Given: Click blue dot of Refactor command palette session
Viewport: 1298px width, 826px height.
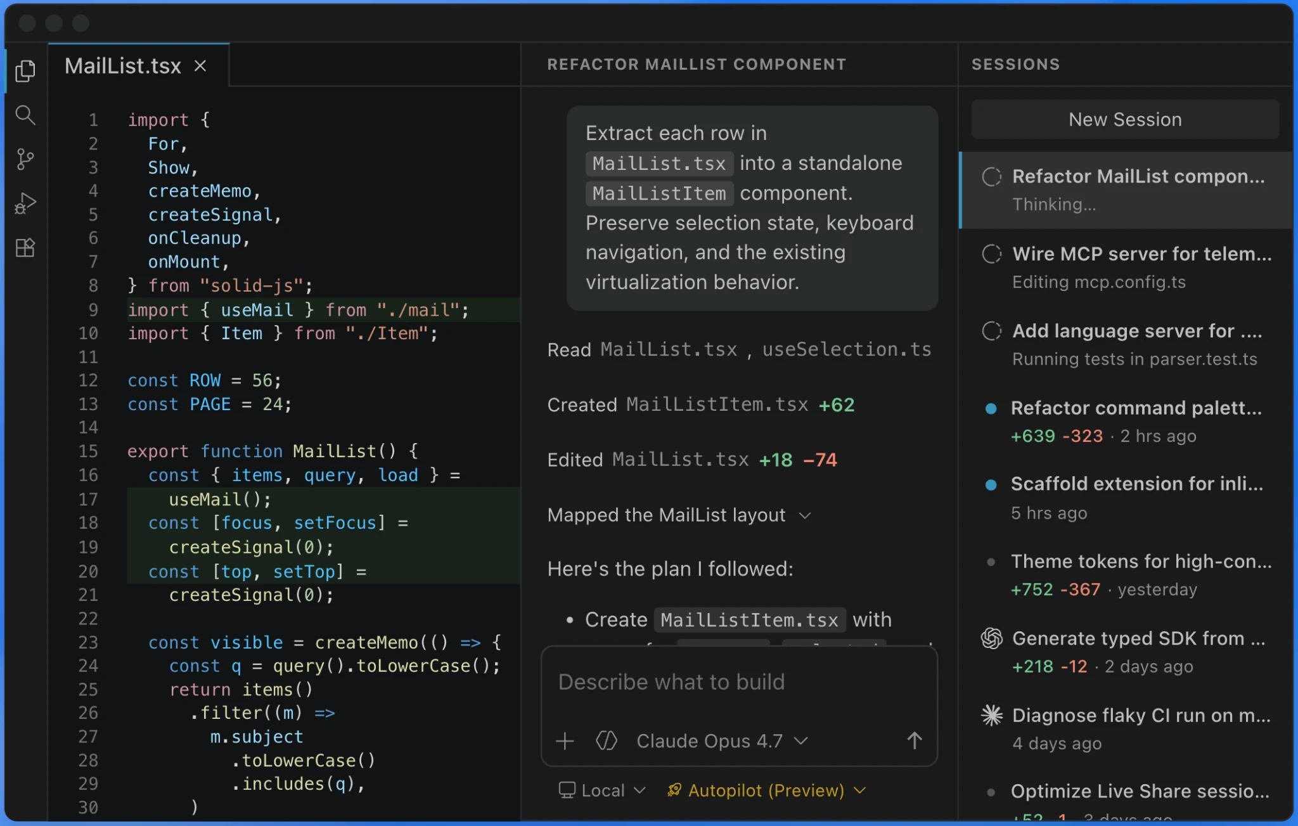Looking at the screenshot, I should coord(991,409).
